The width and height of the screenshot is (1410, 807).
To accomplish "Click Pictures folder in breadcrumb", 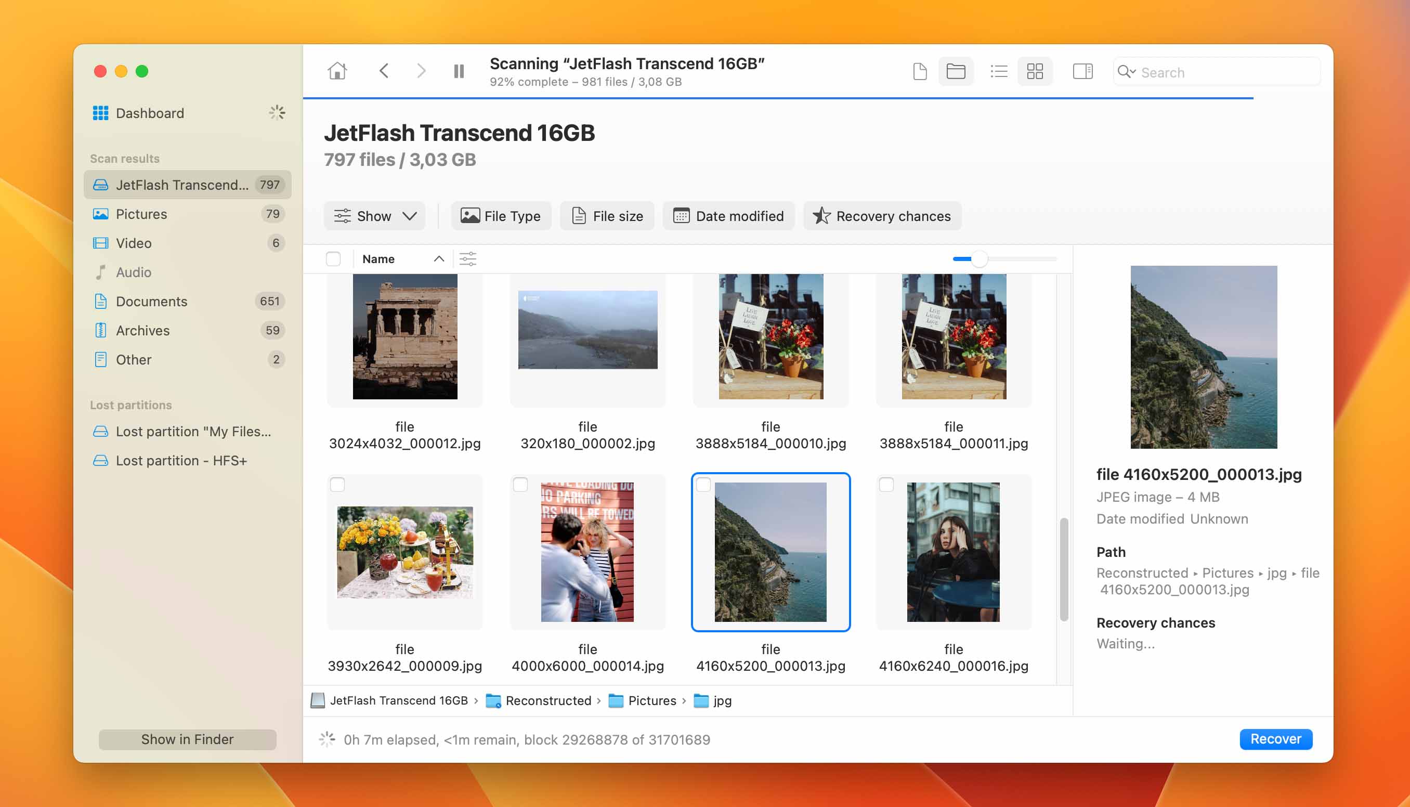I will (x=642, y=700).
